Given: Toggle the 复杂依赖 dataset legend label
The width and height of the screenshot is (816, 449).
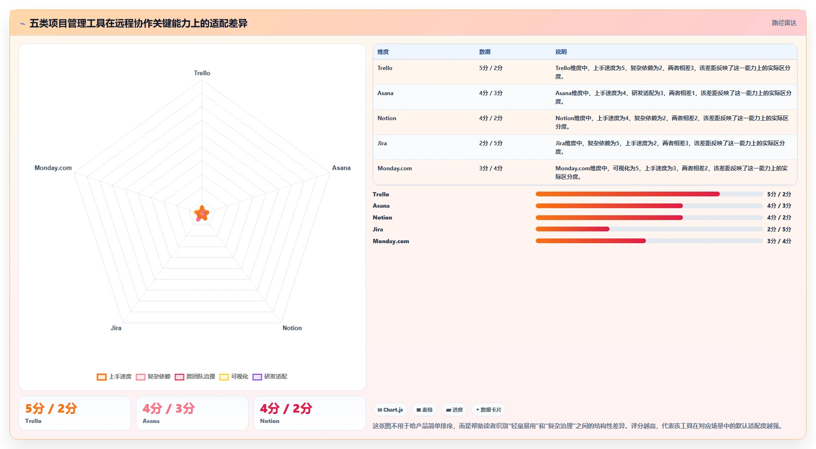Looking at the screenshot, I should pos(159,377).
